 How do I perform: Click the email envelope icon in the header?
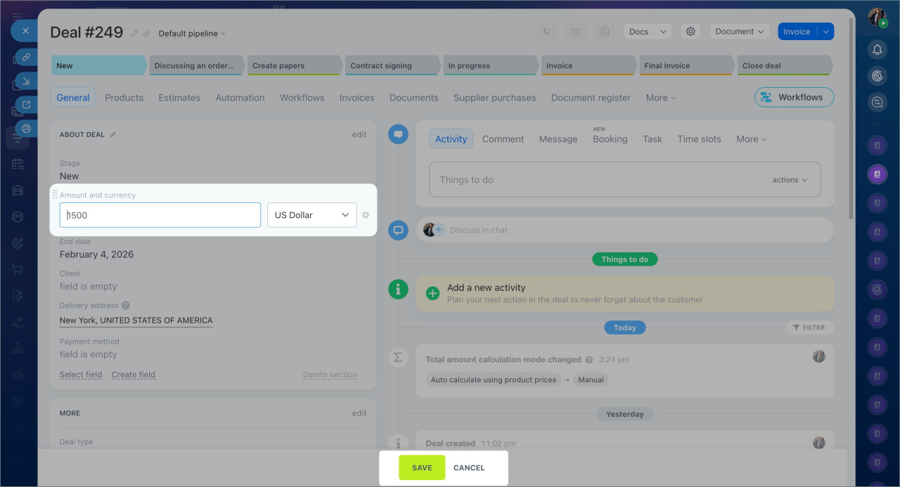click(576, 32)
